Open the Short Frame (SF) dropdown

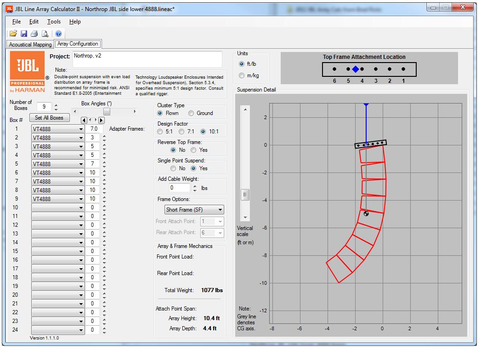[x=194, y=210]
